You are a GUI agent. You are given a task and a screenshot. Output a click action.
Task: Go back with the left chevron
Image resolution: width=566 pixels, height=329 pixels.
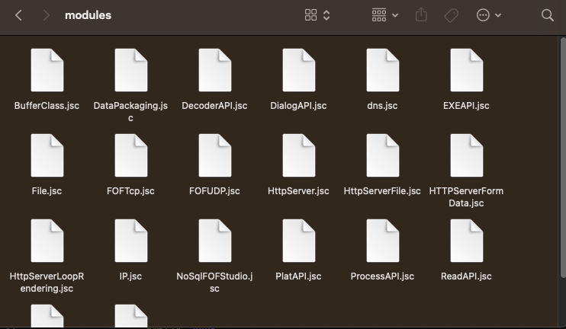pos(19,15)
